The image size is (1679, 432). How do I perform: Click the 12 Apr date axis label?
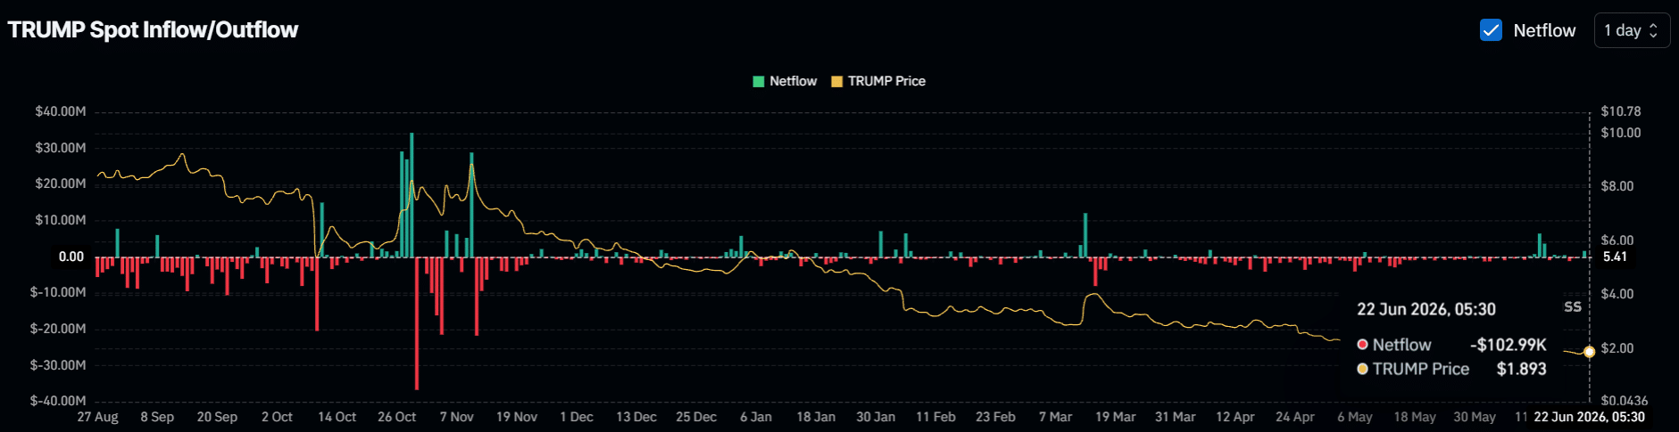(1235, 417)
